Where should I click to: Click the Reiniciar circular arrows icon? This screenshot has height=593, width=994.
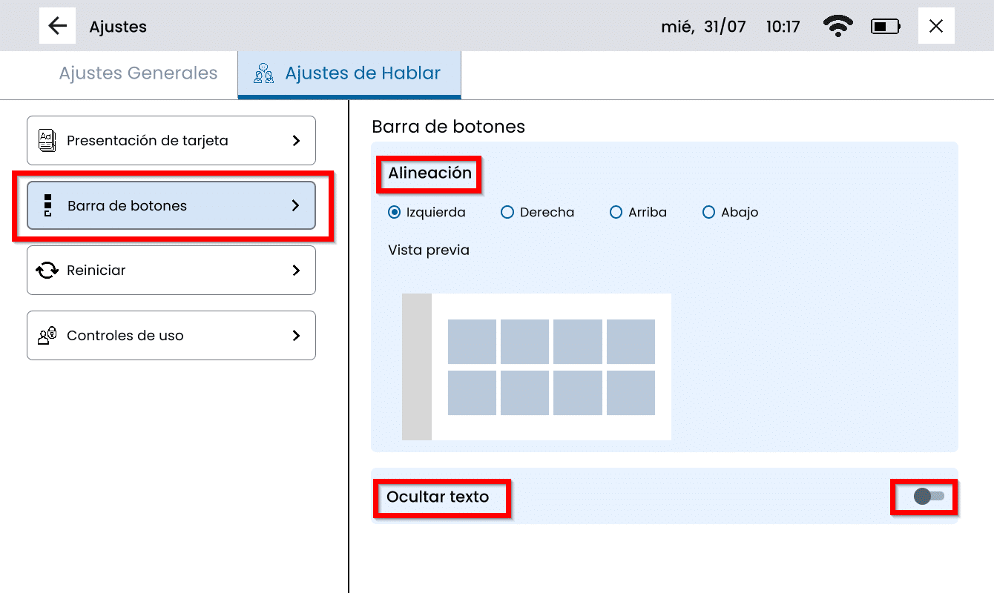click(x=47, y=271)
